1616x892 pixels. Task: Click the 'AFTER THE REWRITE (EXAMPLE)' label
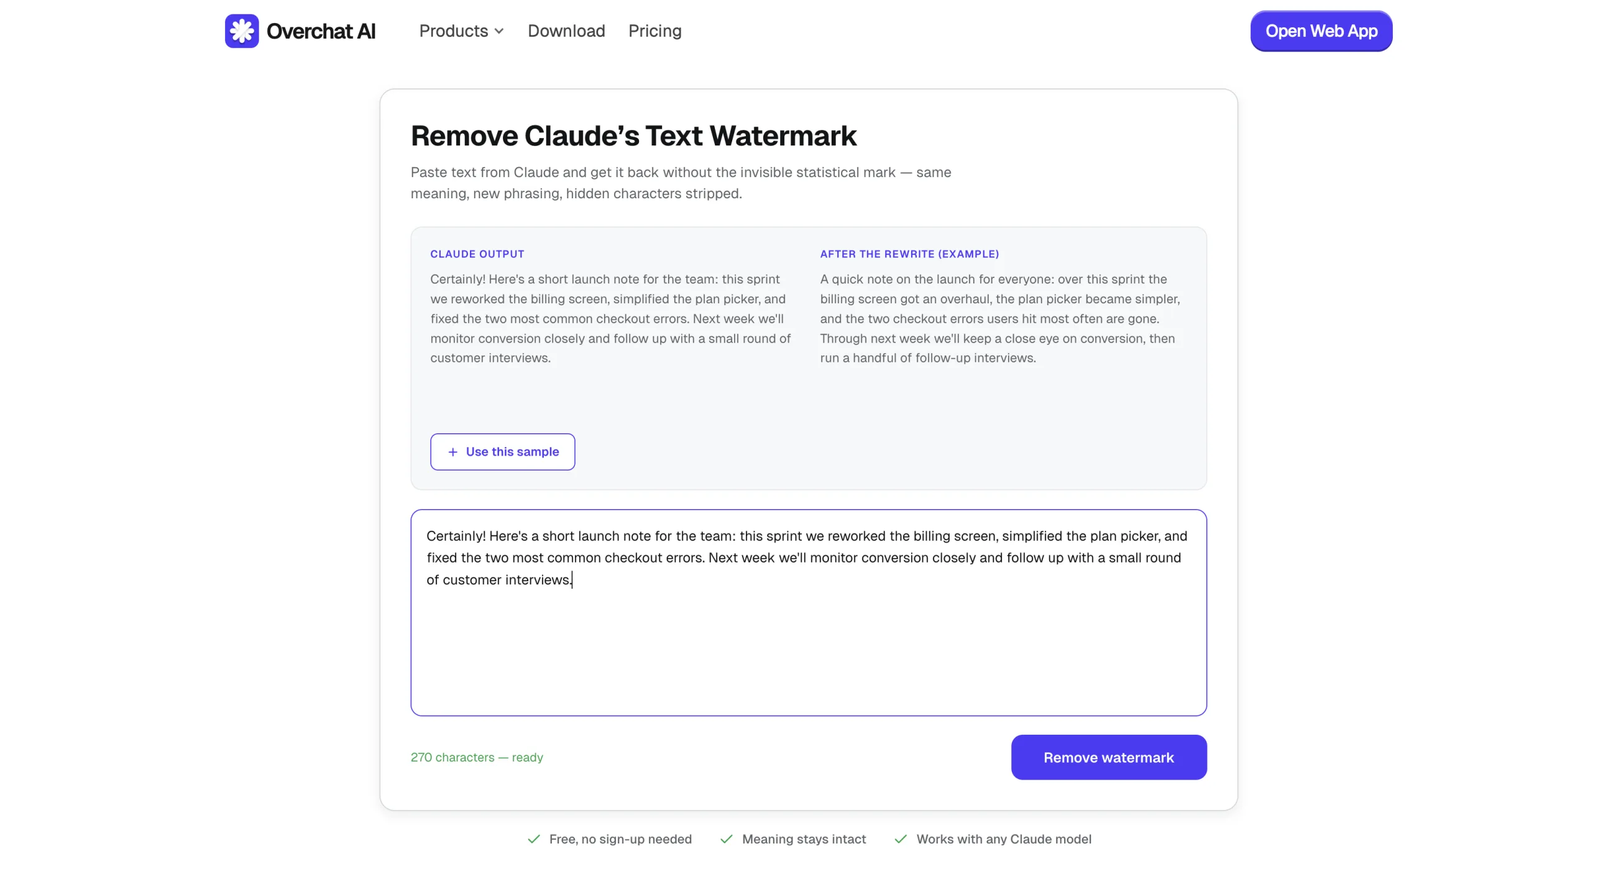tap(909, 254)
